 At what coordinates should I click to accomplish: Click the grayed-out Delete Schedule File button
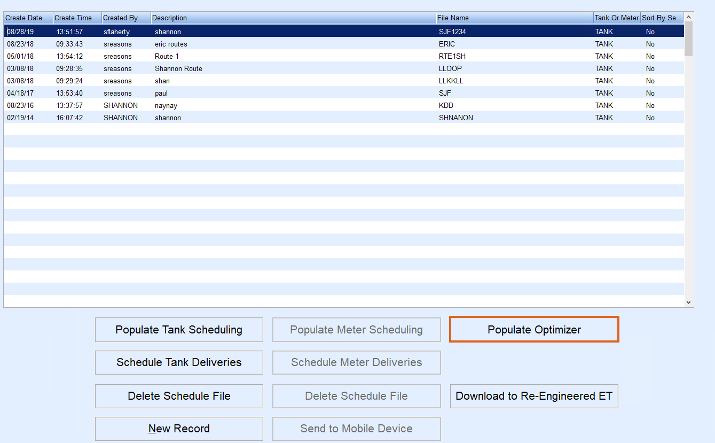356,396
